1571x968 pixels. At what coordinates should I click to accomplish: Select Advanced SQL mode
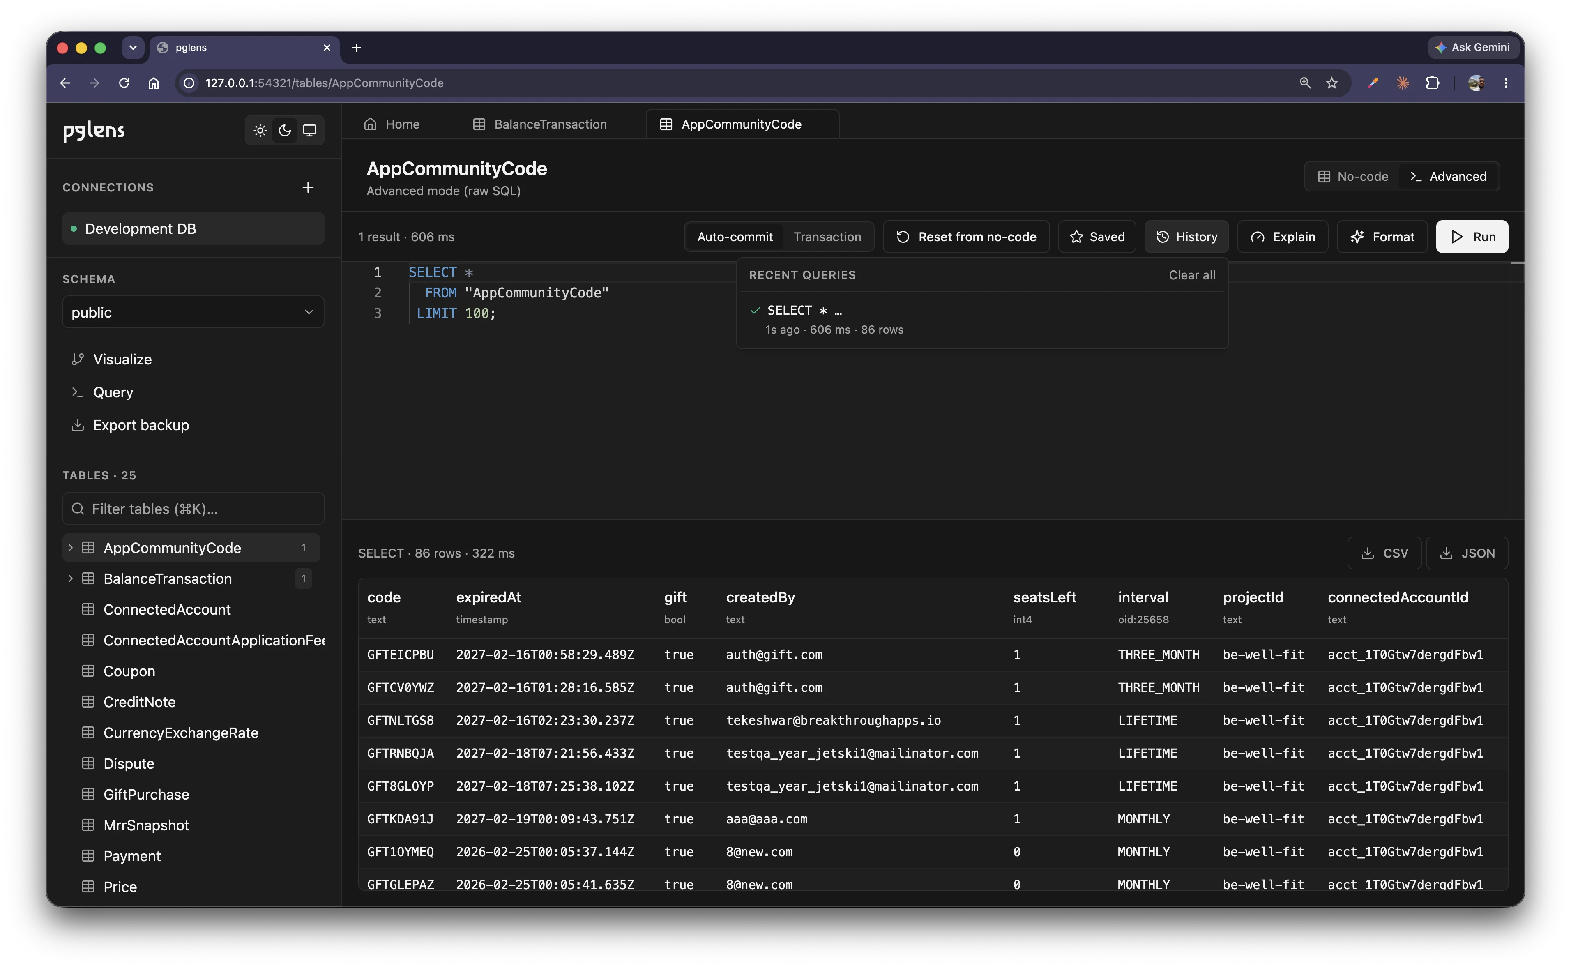(x=1448, y=177)
